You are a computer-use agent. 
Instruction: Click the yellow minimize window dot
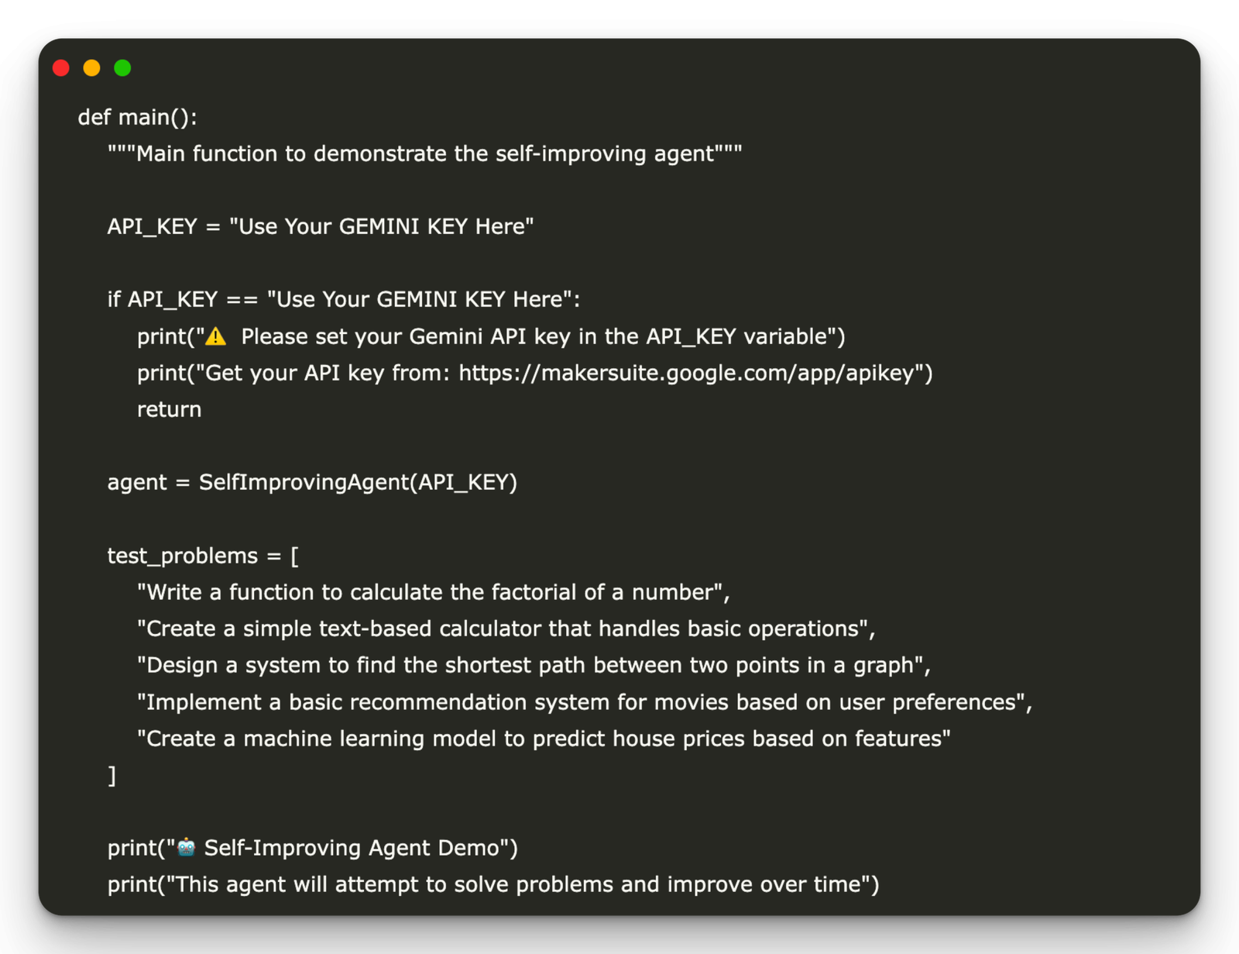91,68
